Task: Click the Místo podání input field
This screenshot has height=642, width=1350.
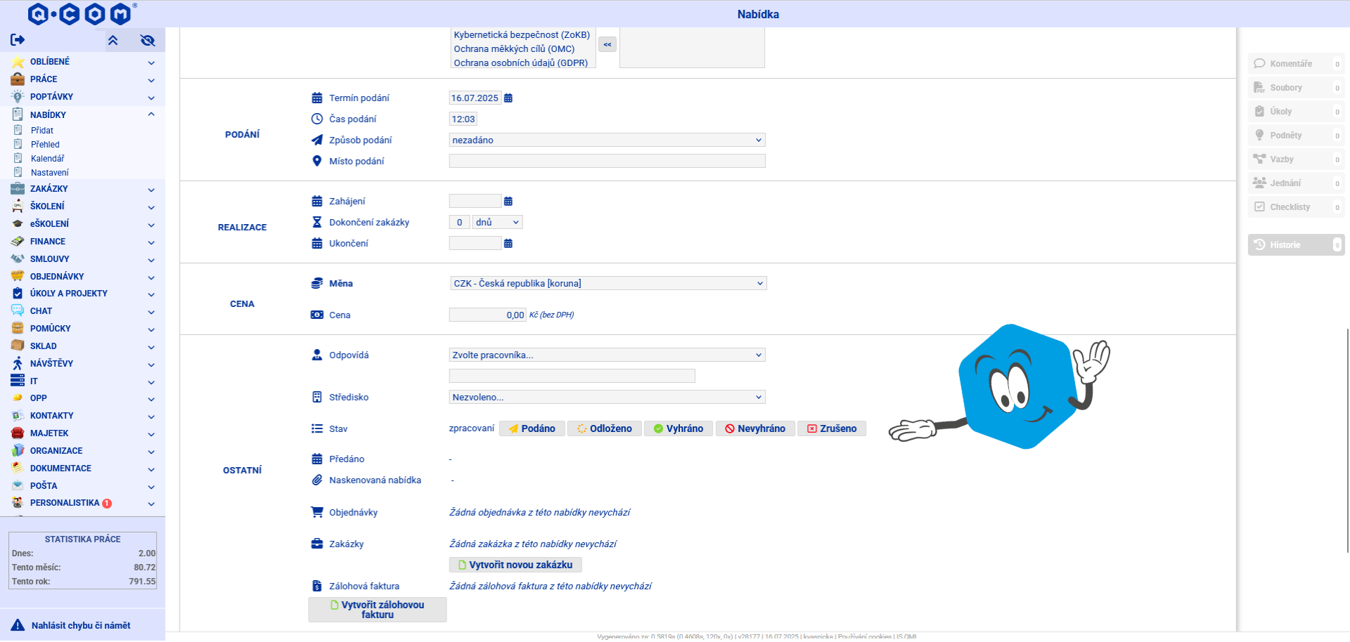Action: 607,162
